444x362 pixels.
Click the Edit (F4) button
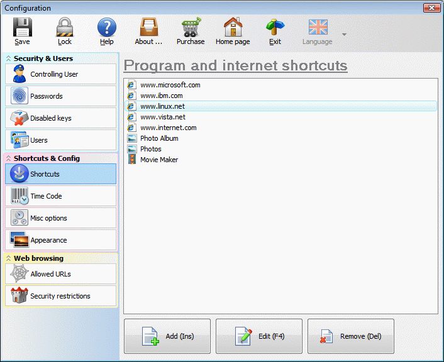click(259, 336)
